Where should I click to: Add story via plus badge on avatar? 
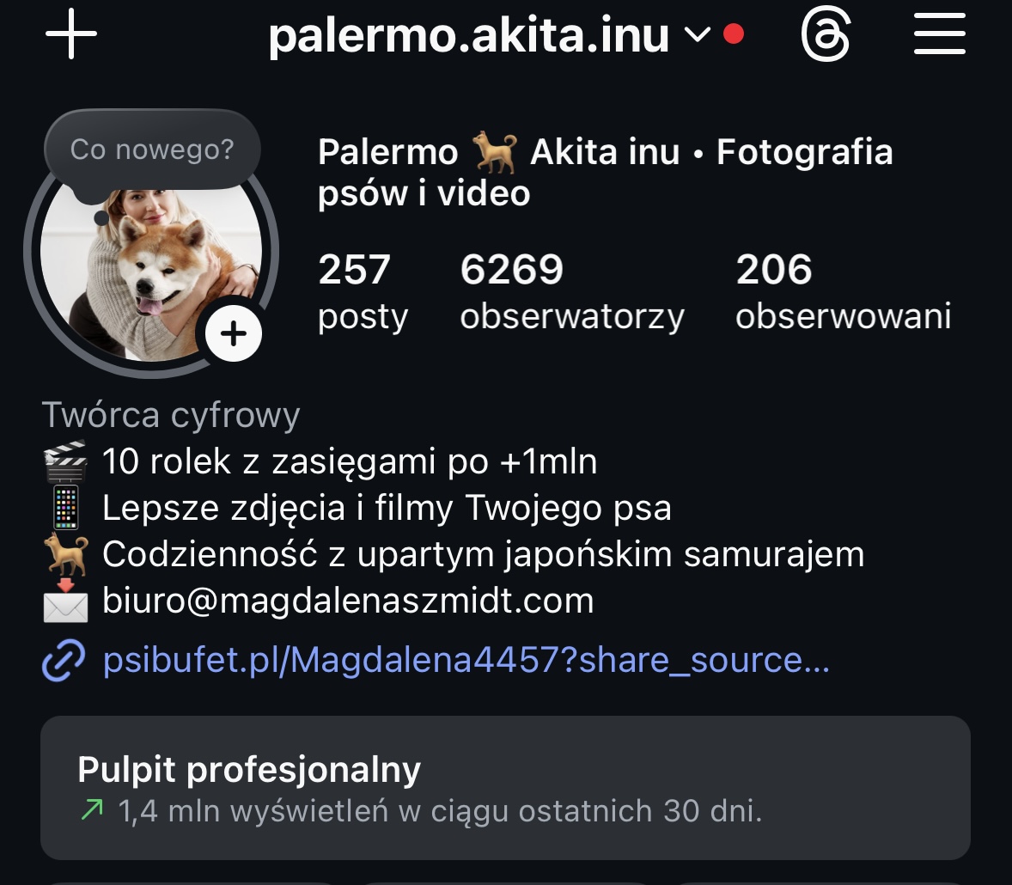[x=234, y=333]
